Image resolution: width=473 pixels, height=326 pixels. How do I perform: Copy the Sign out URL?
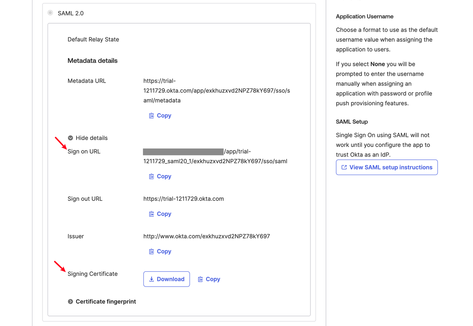tap(160, 214)
